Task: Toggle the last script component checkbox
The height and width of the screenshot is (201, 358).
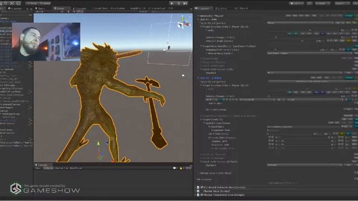Action: pyautogui.click(x=202, y=195)
